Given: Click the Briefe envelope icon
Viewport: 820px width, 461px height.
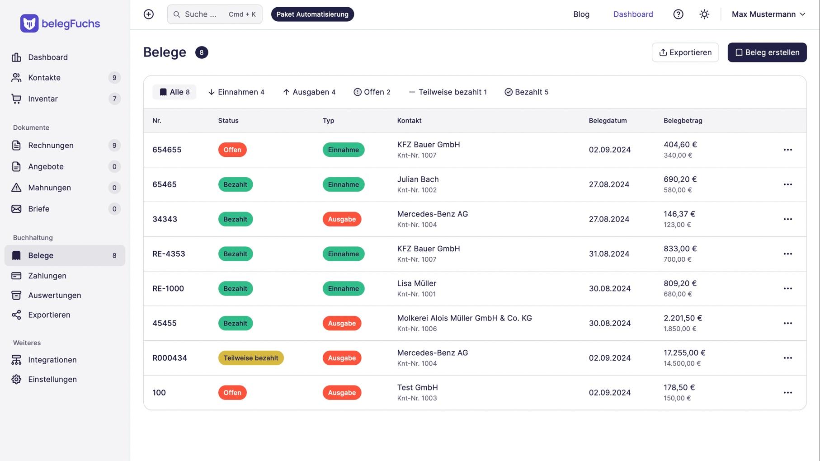Looking at the screenshot, I should pos(16,209).
